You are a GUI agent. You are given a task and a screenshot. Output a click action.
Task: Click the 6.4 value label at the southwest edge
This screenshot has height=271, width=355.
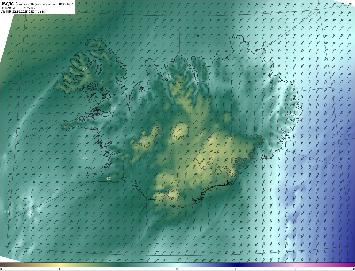[x=6, y=212]
